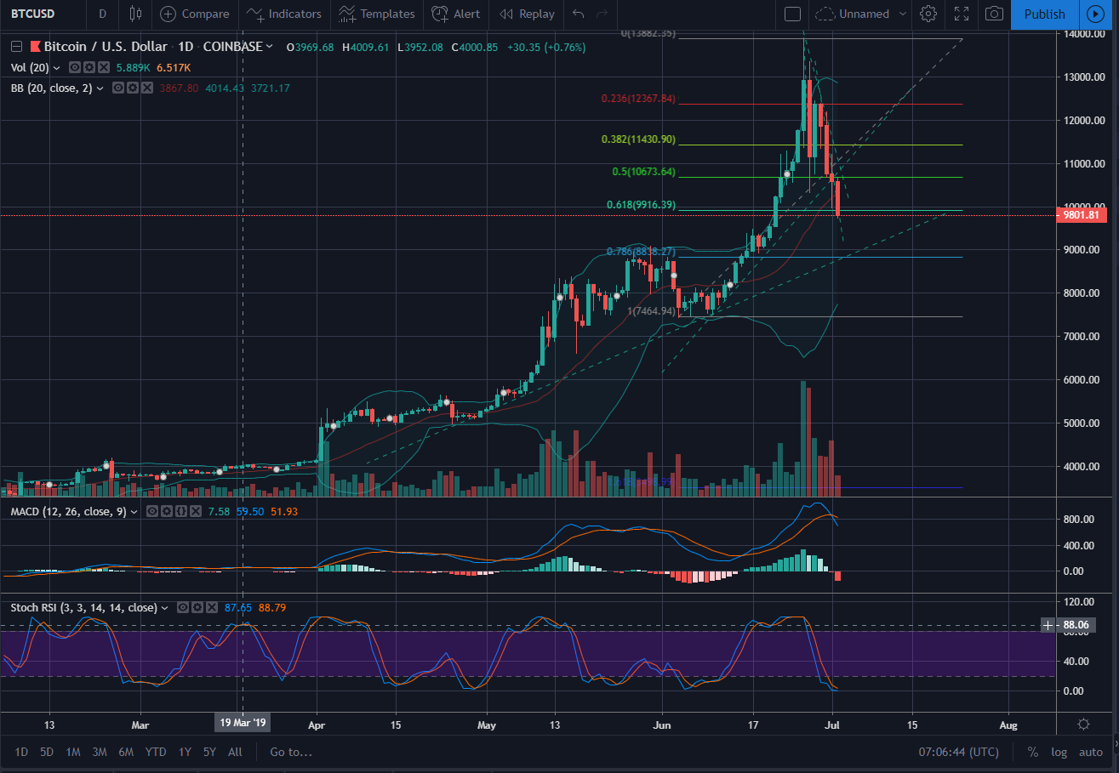Toggle log scale mode

(1058, 752)
